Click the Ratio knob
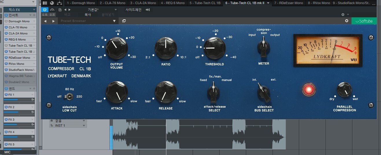Screen dimensions: 381x155 (x=166, y=48)
